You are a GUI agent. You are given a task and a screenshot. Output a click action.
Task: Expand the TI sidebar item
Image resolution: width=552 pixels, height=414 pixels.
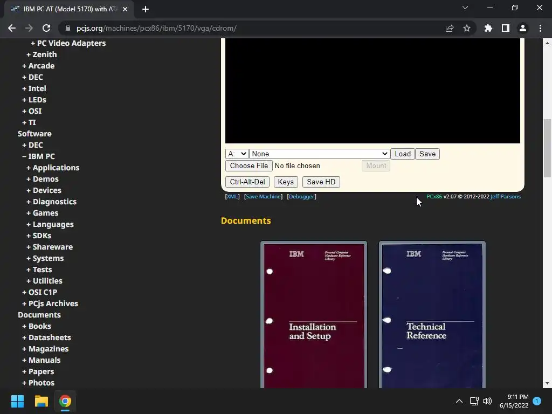point(29,122)
